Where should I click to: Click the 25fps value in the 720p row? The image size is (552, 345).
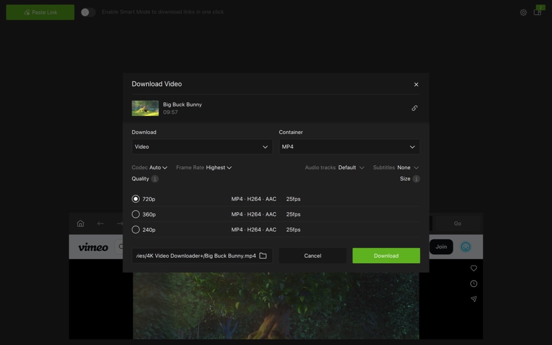coord(293,199)
